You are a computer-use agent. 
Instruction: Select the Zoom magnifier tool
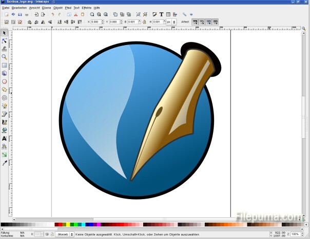tap(5, 57)
